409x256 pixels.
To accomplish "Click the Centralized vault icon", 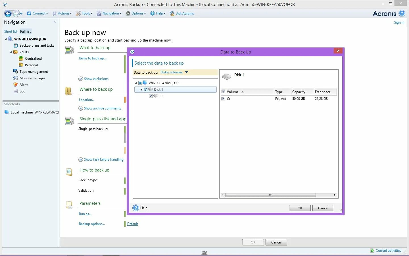I will click(x=21, y=58).
